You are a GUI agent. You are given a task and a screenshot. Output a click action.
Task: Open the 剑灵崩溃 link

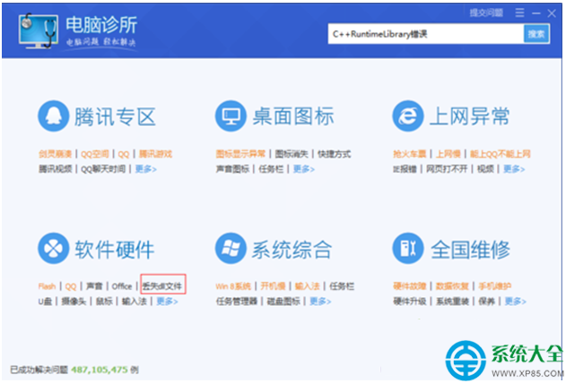(56, 155)
